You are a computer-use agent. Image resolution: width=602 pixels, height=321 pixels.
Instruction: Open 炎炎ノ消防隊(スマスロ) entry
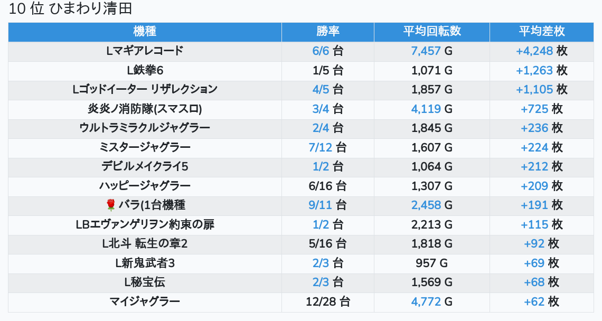tap(145, 109)
